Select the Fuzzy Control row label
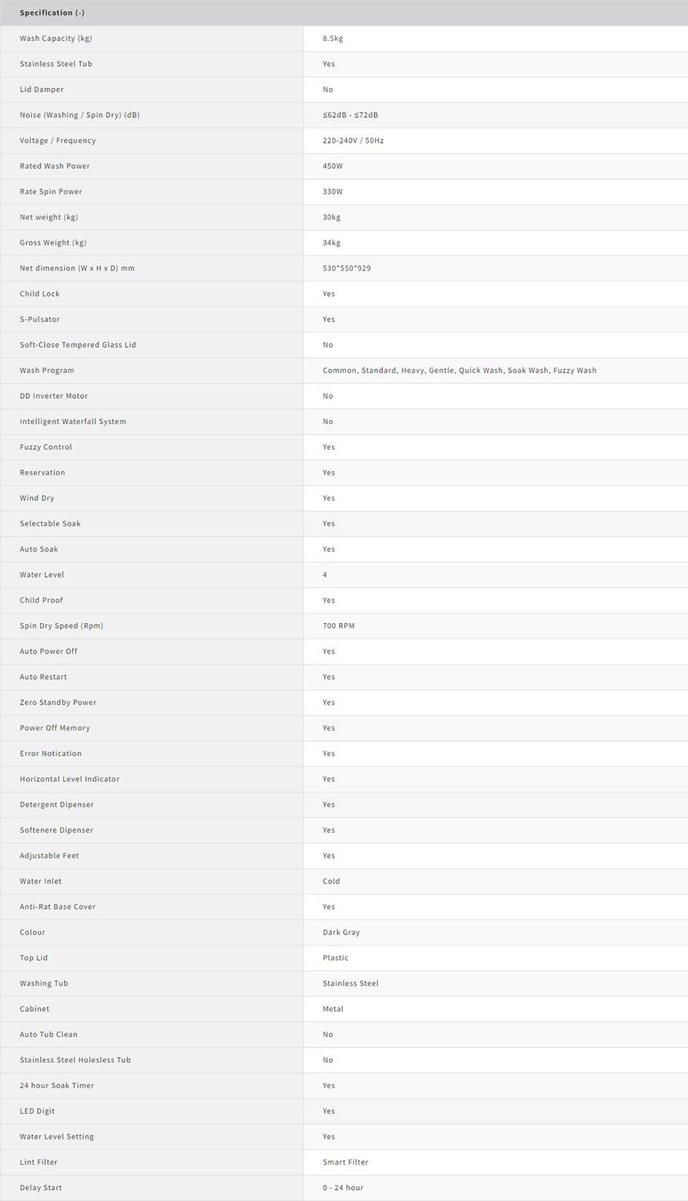The width and height of the screenshot is (688, 1201). click(46, 447)
